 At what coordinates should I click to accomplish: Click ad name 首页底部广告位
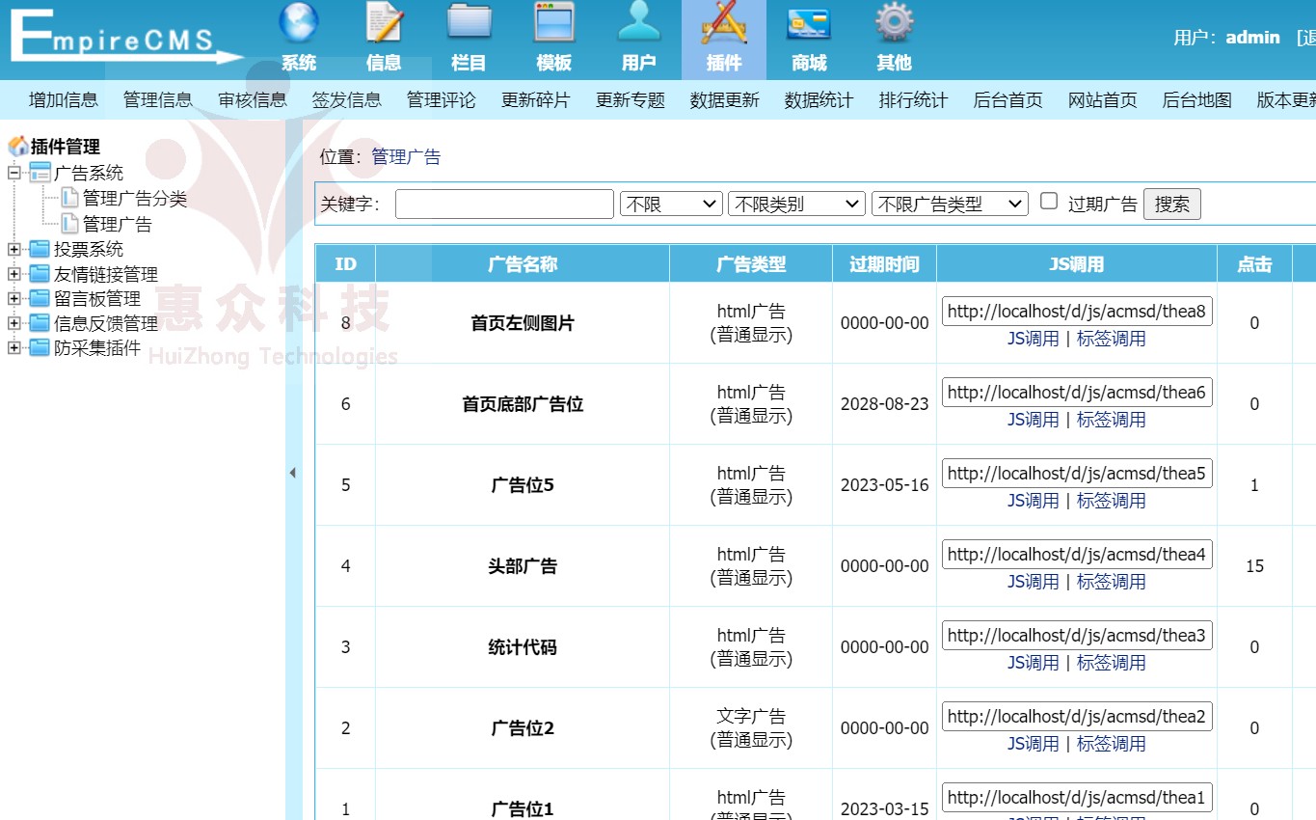point(523,404)
